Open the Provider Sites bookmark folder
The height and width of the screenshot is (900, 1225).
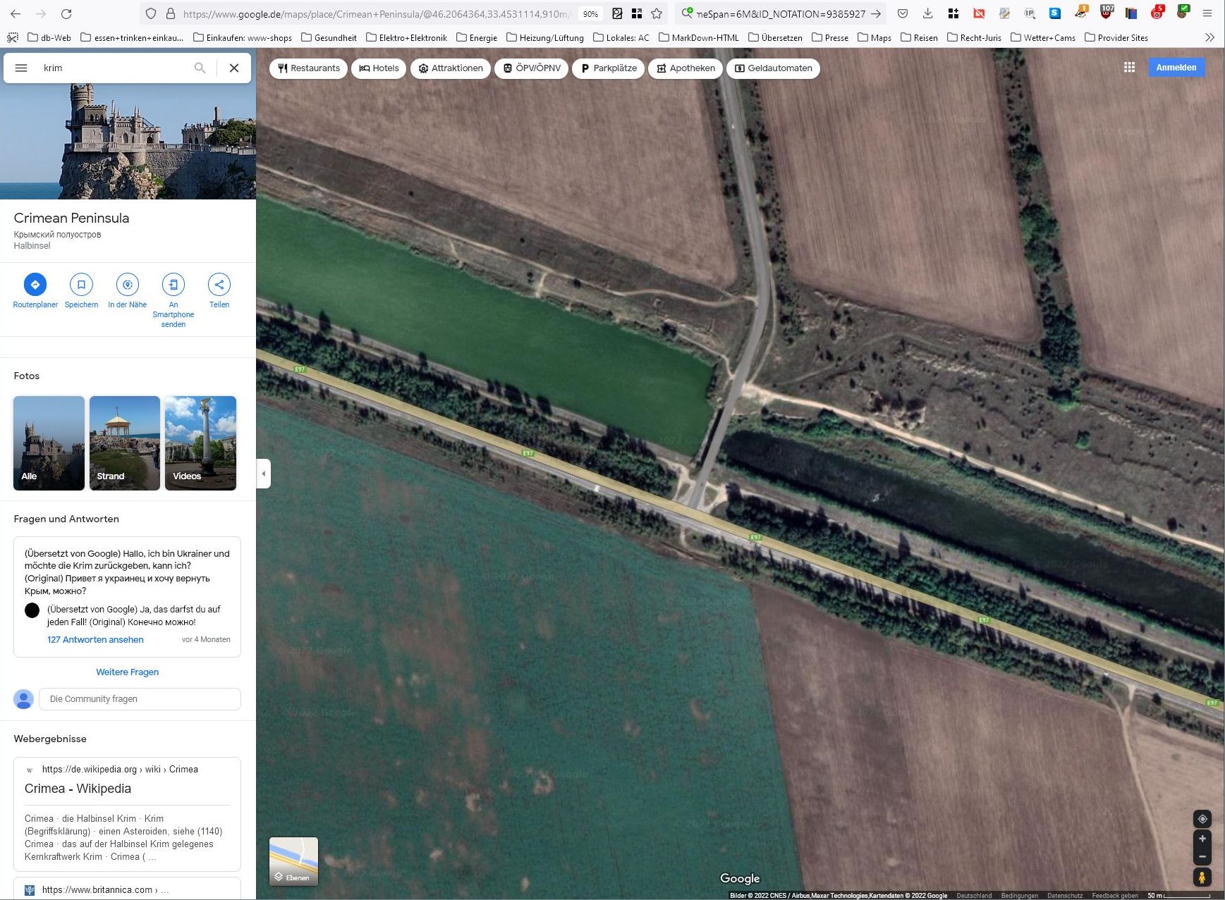click(1116, 37)
